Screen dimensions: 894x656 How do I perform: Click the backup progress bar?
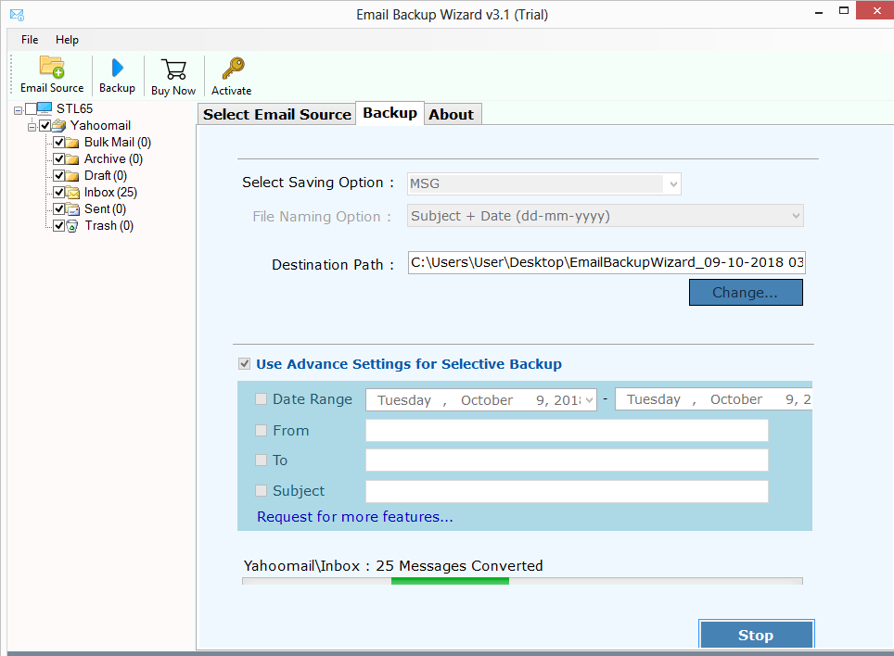click(x=522, y=581)
